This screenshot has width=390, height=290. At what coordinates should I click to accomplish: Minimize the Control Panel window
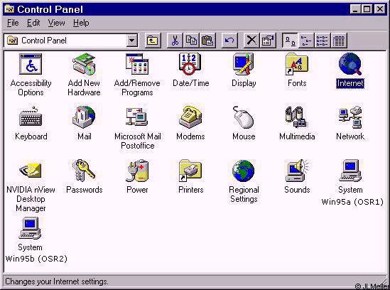coord(355,9)
